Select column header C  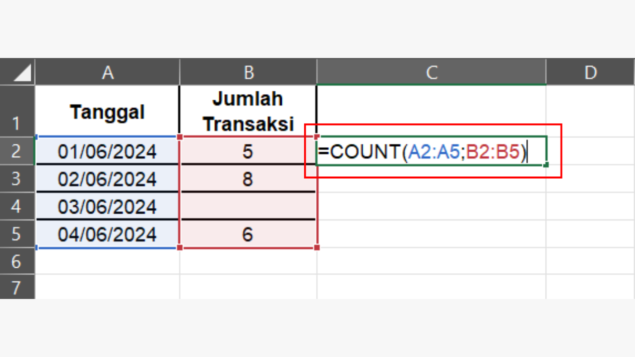[x=431, y=71]
